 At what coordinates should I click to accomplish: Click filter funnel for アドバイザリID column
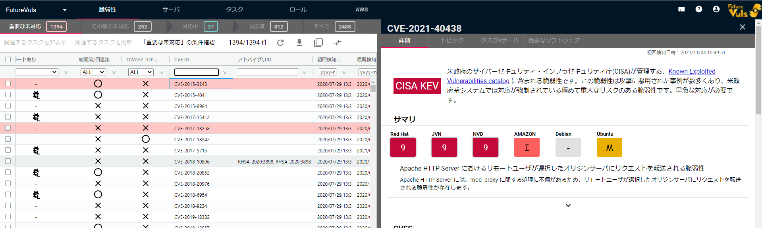pyautogui.click(x=305, y=72)
